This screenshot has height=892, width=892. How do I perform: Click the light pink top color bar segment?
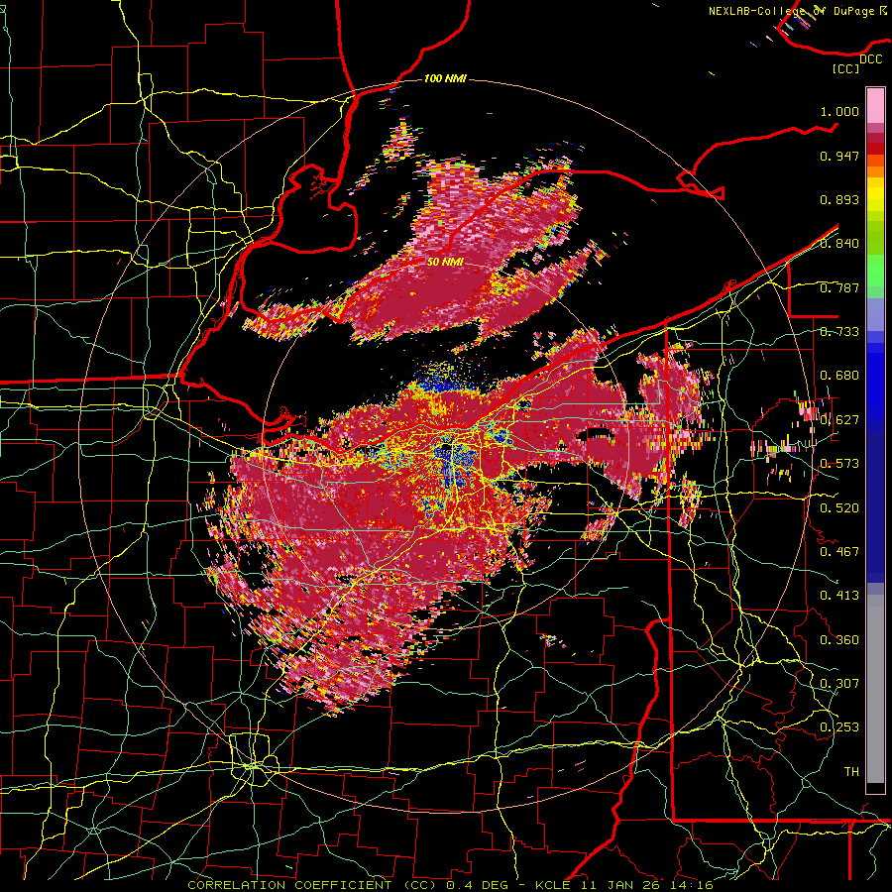pyautogui.click(x=875, y=105)
